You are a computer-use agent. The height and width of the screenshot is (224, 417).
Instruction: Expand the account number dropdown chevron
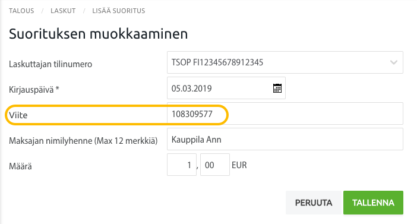click(x=394, y=62)
